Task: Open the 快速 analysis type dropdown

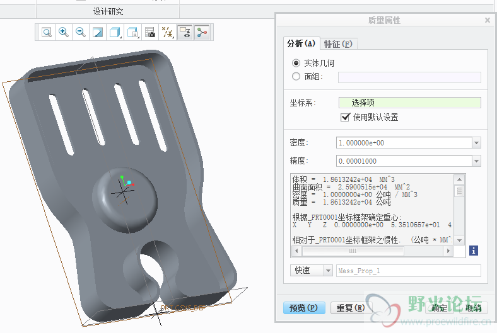Action: (x=312, y=271)
